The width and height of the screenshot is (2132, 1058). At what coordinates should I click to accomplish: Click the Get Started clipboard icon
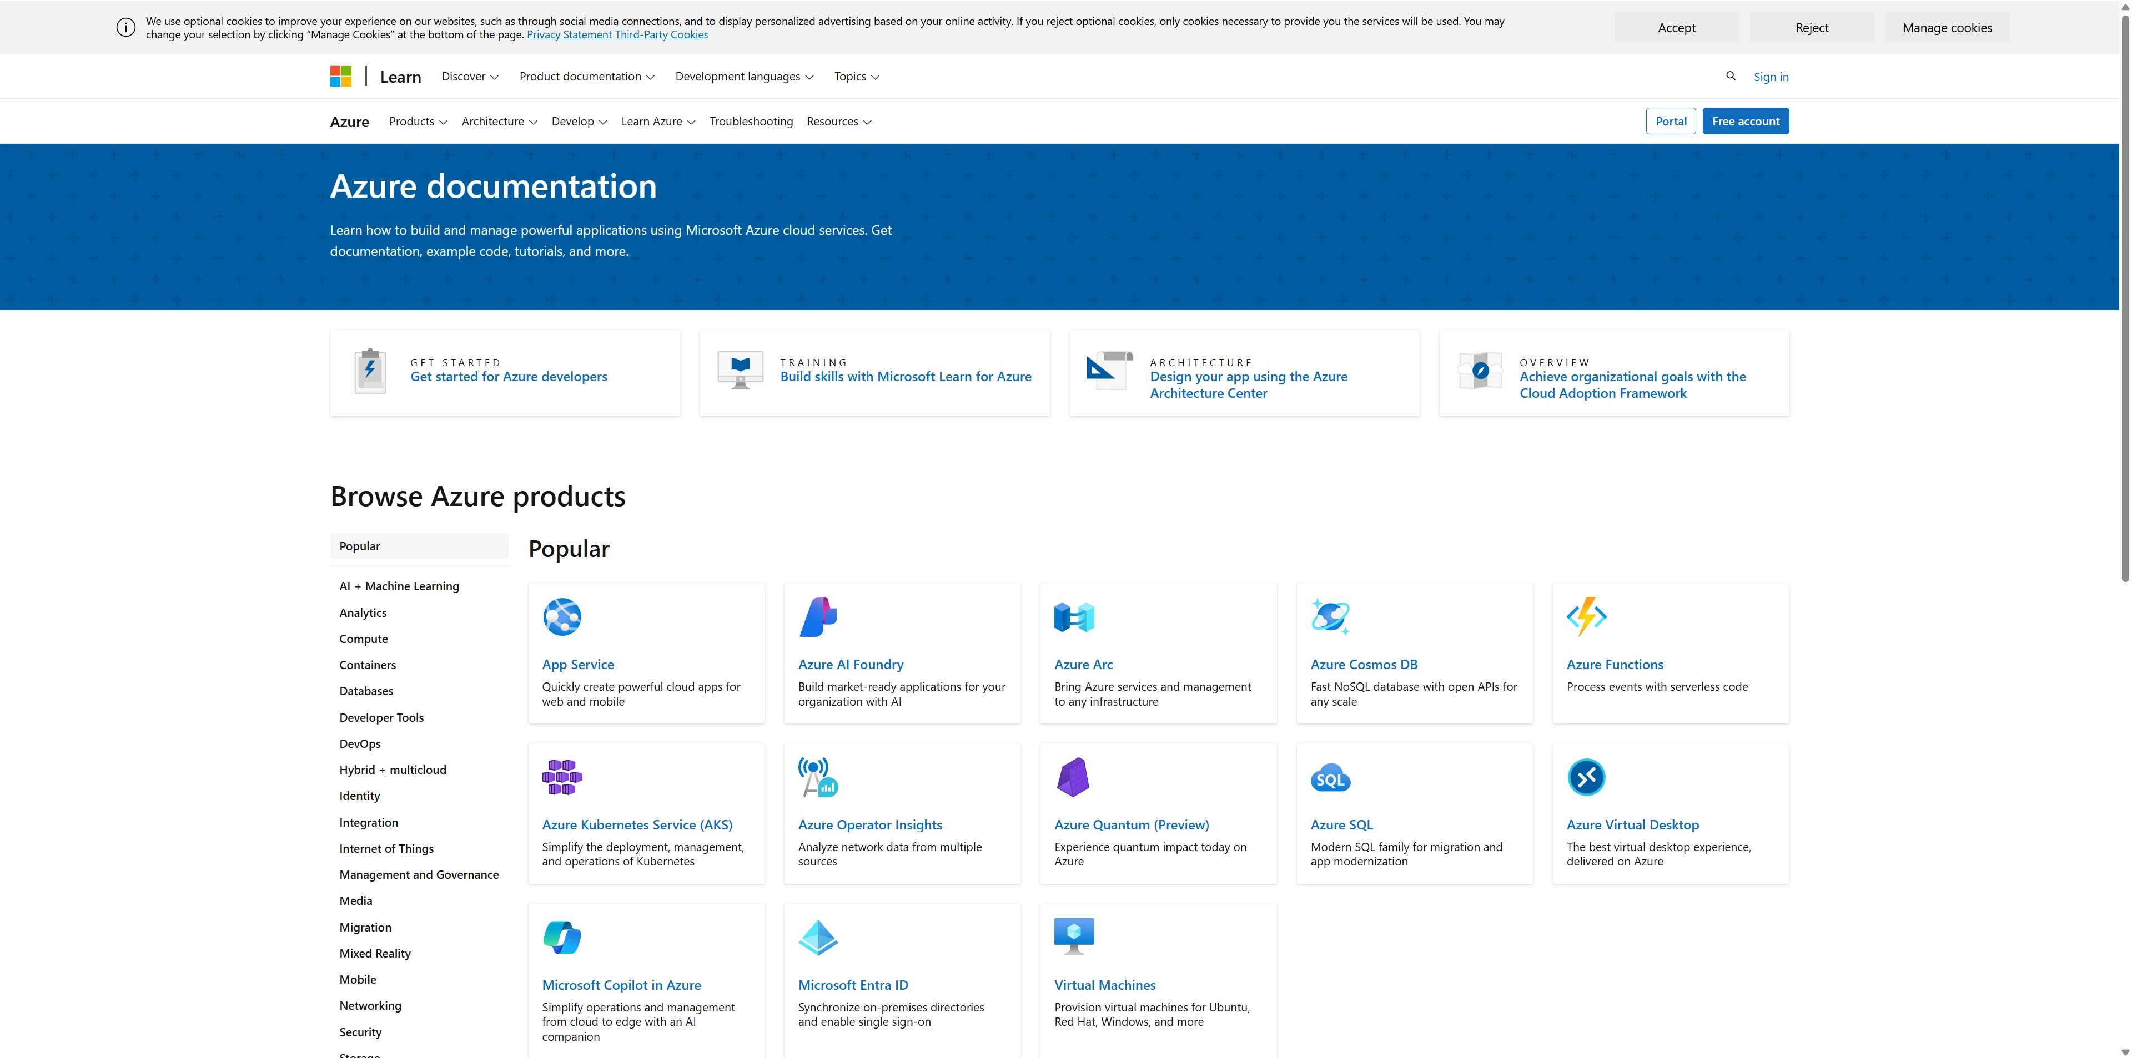(370, 371)
